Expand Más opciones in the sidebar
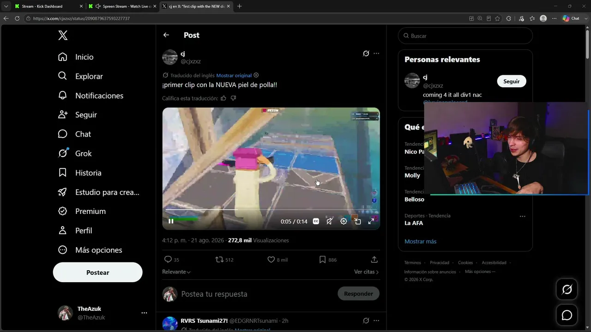The height and width of the screenshot is (332, 591). click(90, 250)
